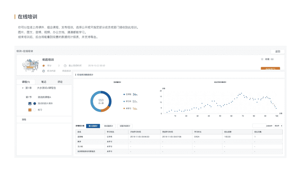This screenshot has width=301, height=175.
Task: Click the 返回 button
Action: click(278, 52)
